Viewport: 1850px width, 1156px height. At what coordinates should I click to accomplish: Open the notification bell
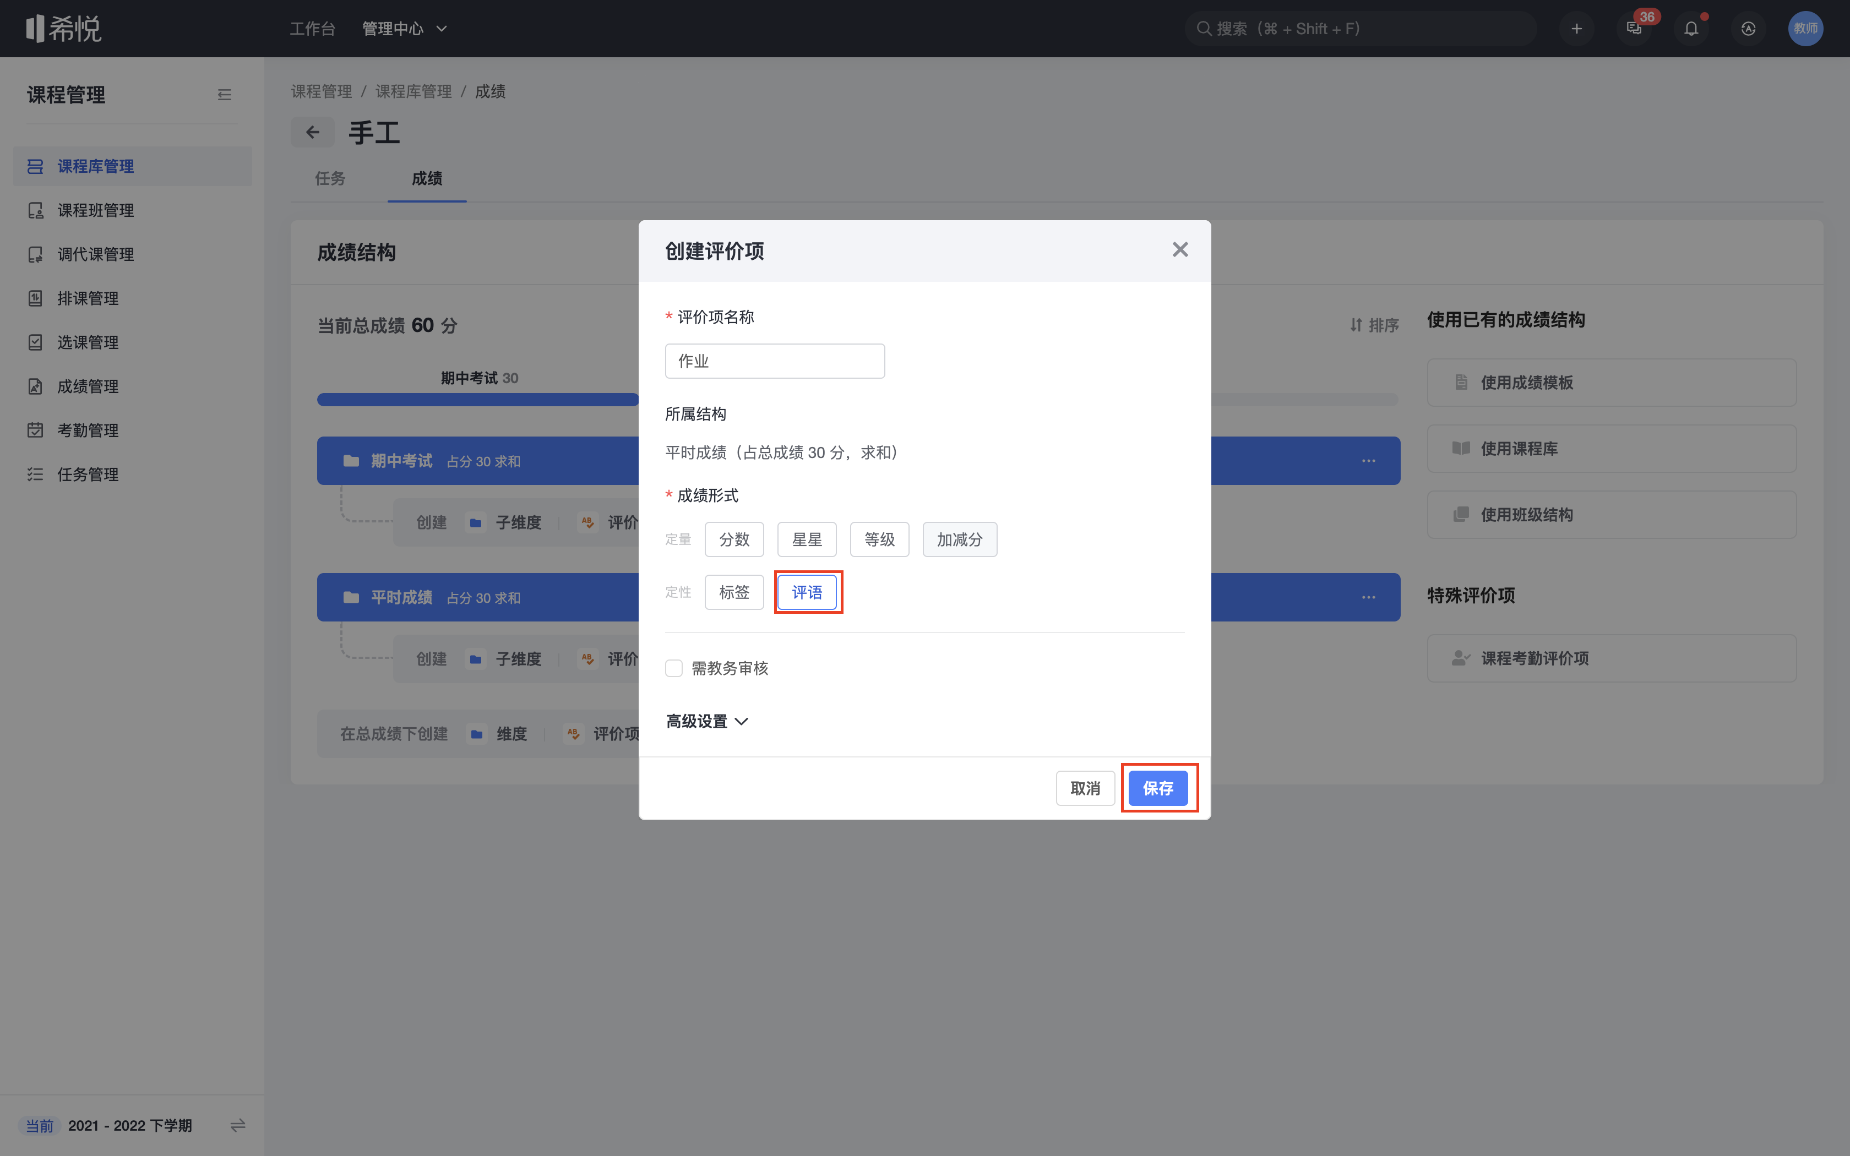[x=1691, y=28]
